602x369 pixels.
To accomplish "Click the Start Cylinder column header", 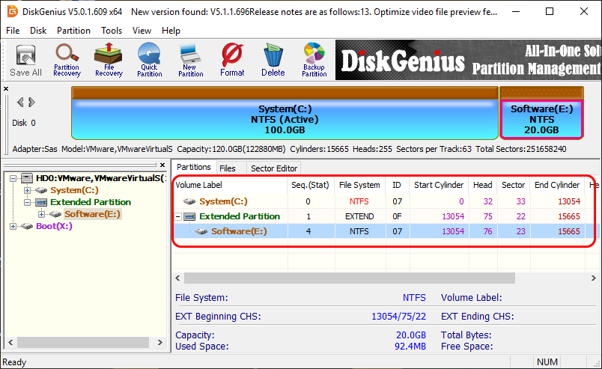I will [439, 185].
